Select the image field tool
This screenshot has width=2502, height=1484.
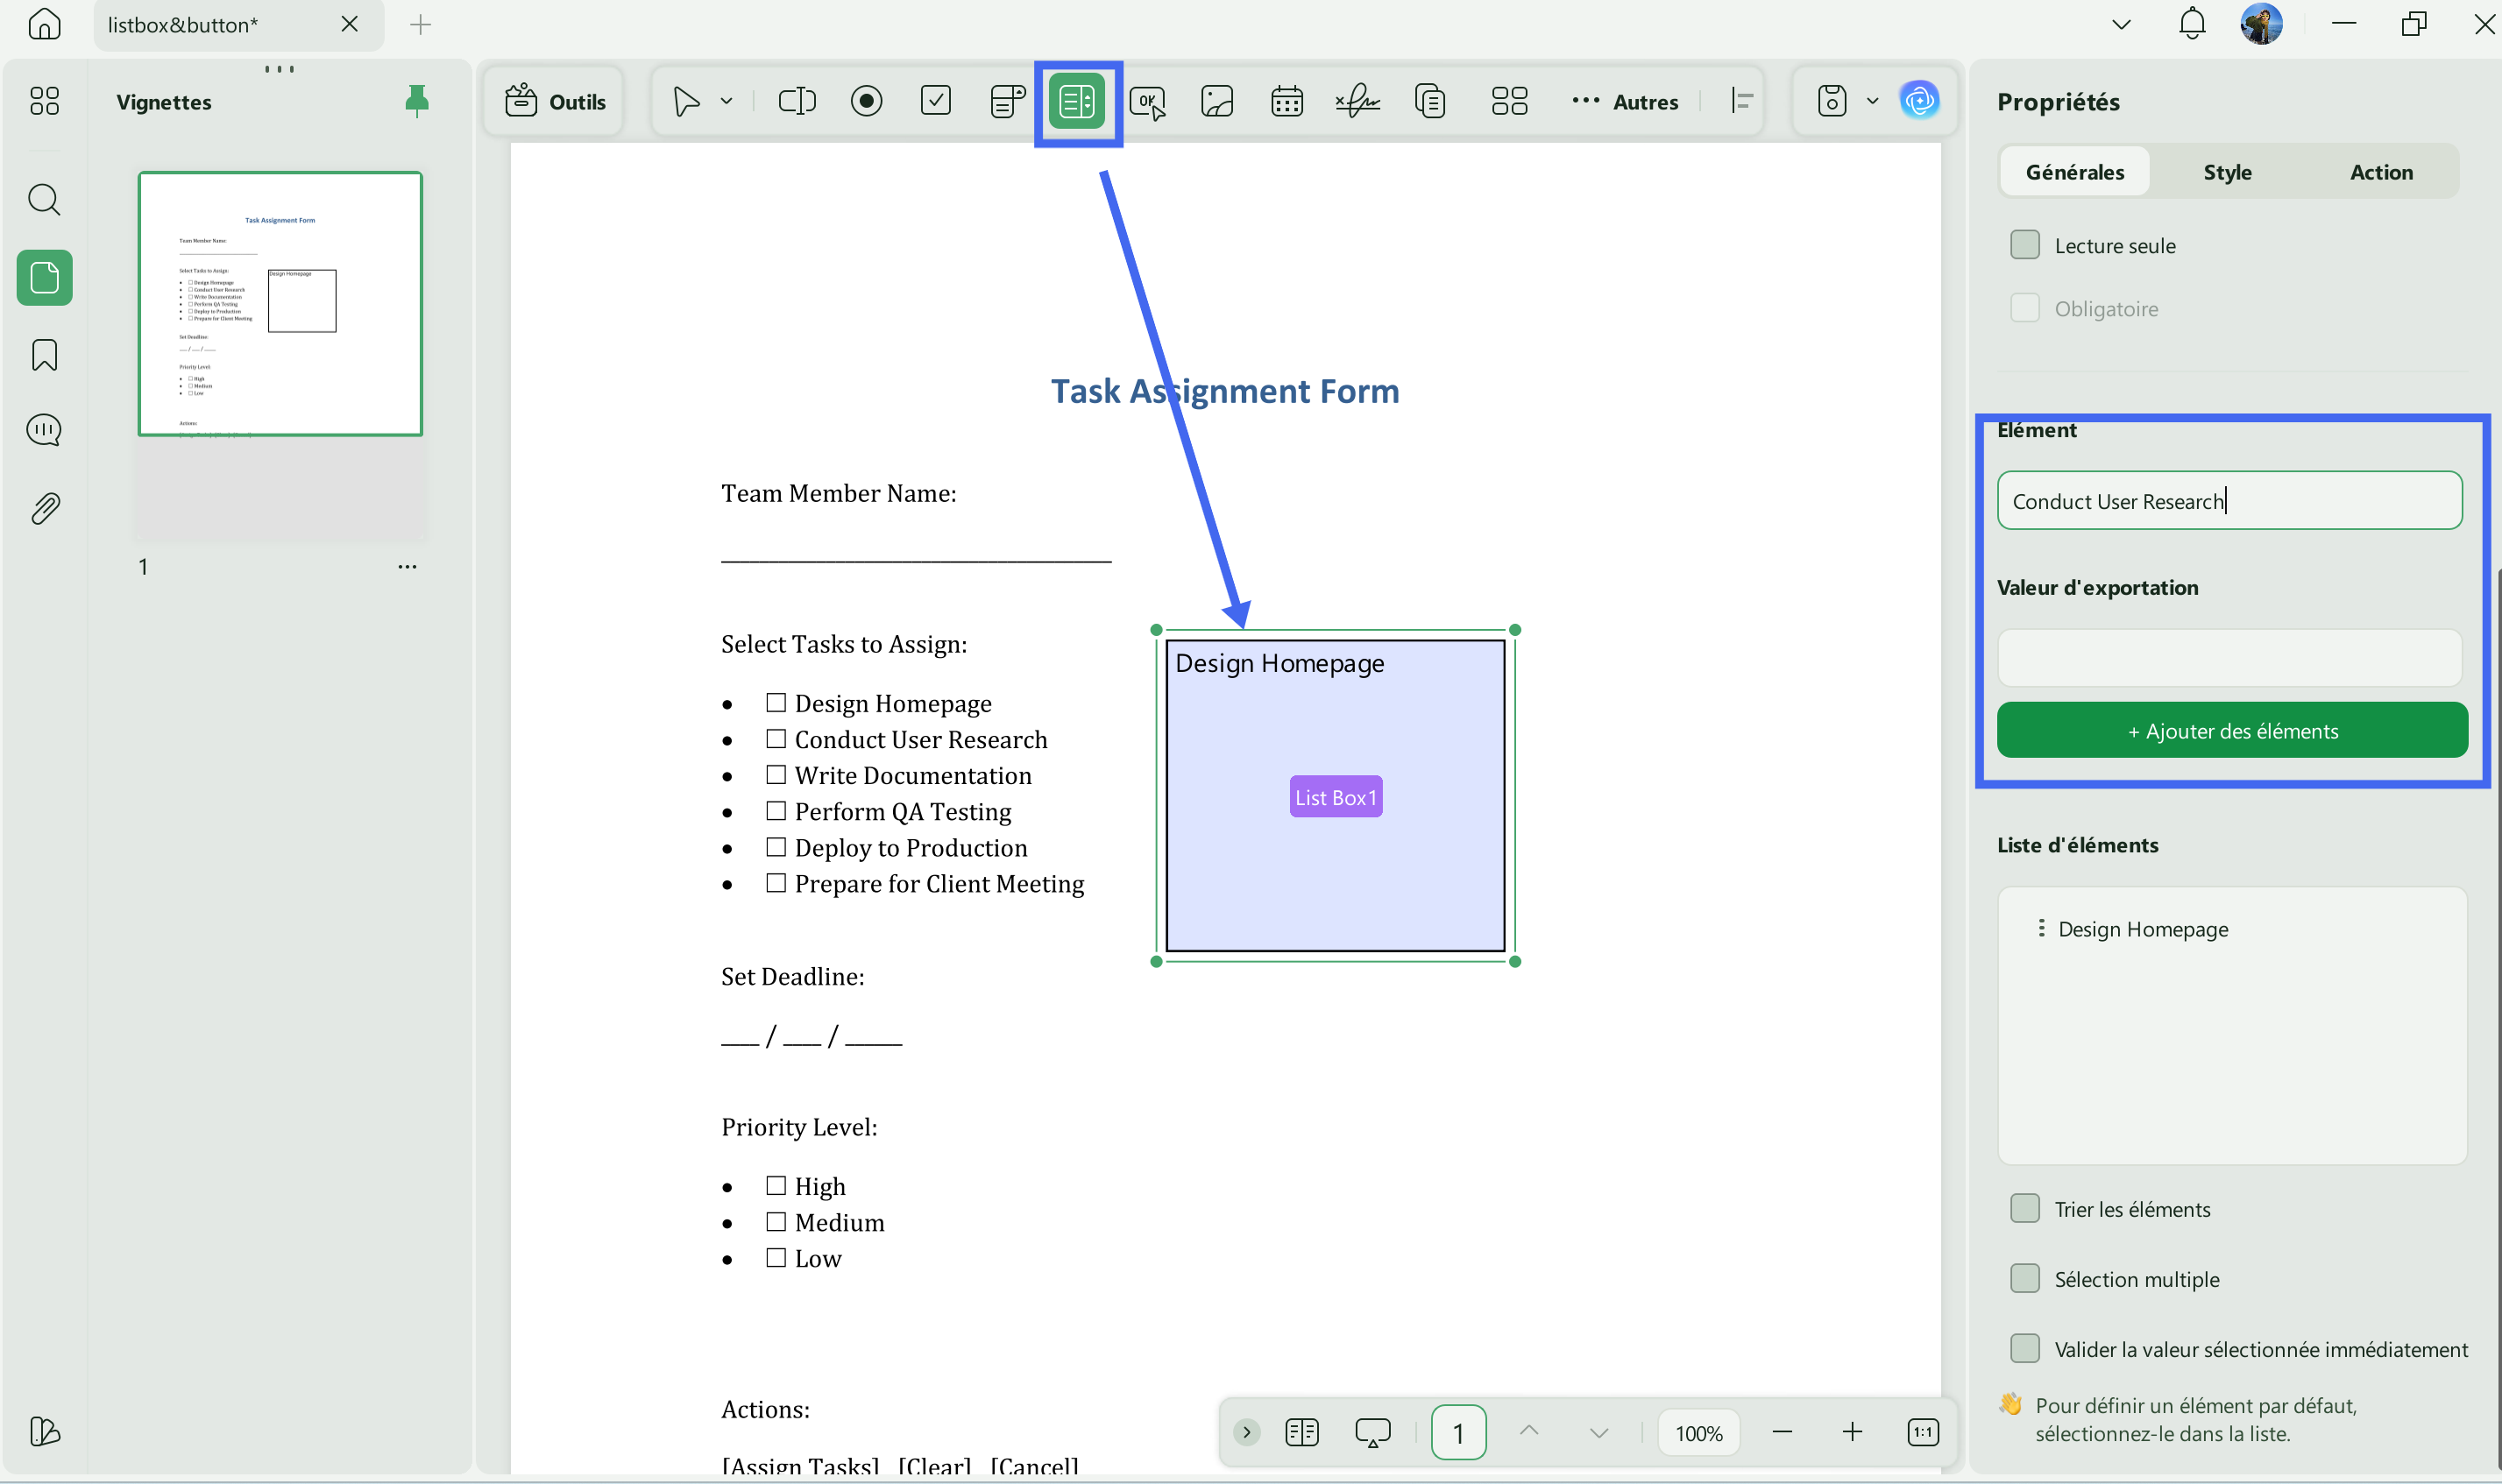tap(1216, 101)
